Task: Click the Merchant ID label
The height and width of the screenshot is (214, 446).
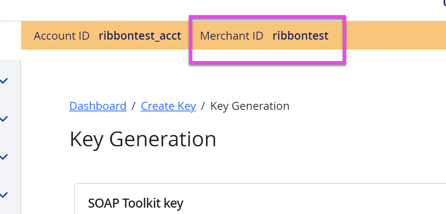Action: (x=231, y=36)
